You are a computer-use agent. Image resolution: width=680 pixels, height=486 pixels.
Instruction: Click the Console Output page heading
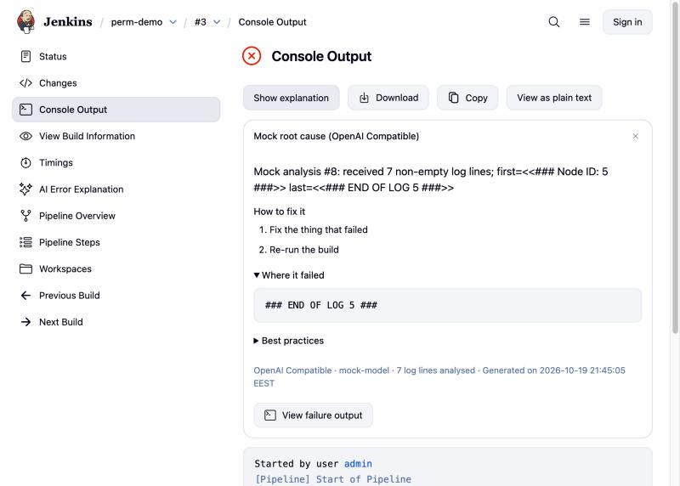321,56
